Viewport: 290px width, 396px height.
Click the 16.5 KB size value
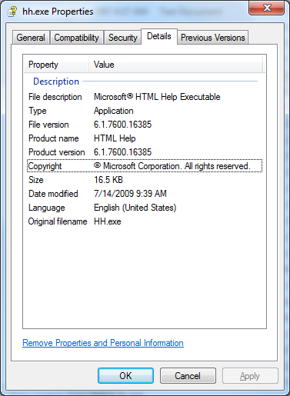108,180
